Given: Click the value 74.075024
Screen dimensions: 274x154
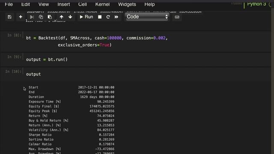Looking at the screenshot, I should click(106, 116).
